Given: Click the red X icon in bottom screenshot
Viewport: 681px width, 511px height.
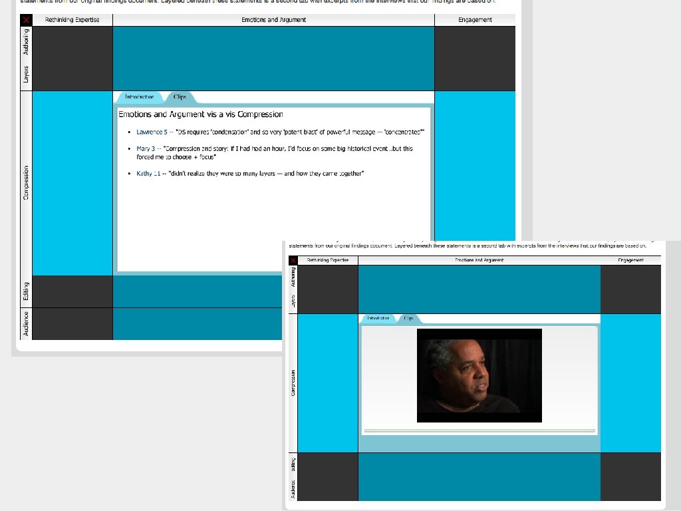Looking at the screenshot, I should pyautogui.click(x=293, y=260).
